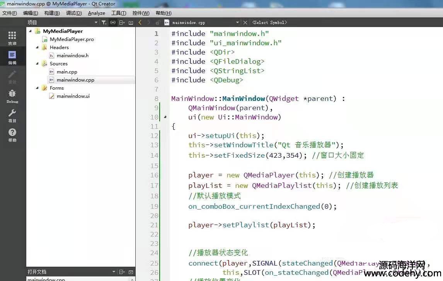Select the Sources folder label

click(x=59, y=63)
